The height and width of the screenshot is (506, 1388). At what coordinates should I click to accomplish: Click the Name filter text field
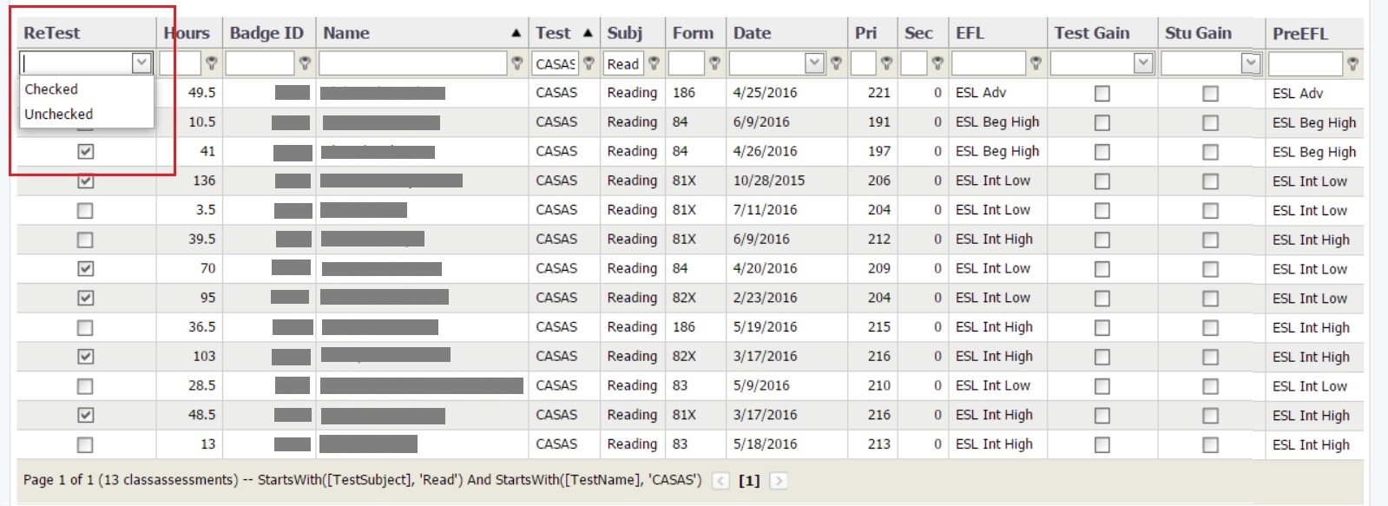[x=412, y=63]
